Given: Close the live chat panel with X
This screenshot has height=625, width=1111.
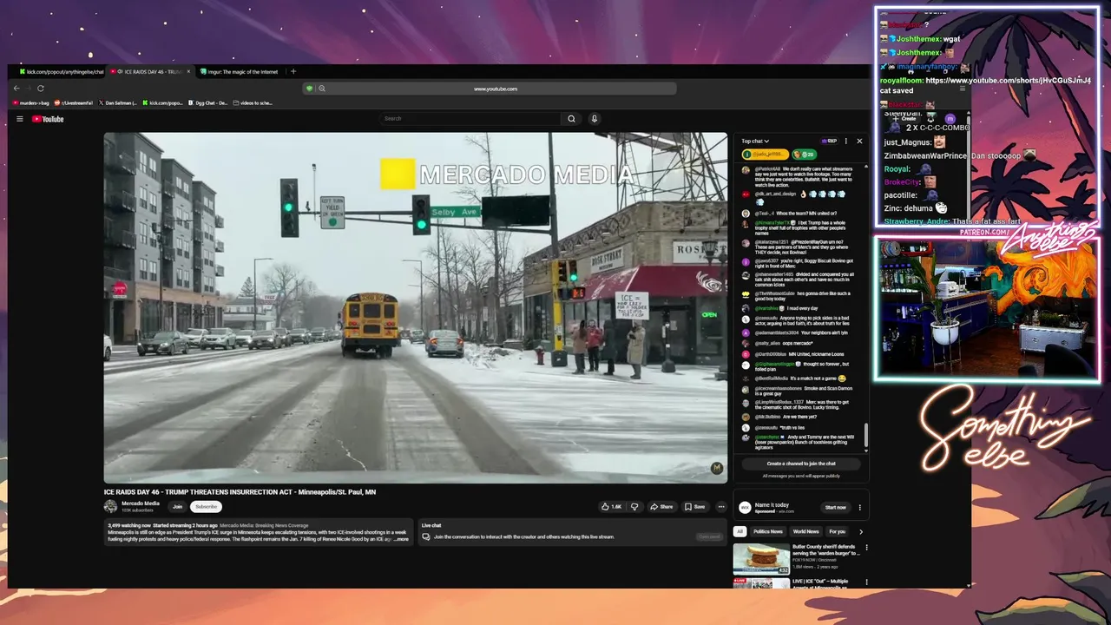Looking at the screenshot, I should (859, 141).
